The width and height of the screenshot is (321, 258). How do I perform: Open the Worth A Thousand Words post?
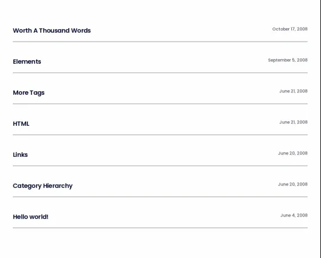tap(52, 30)
